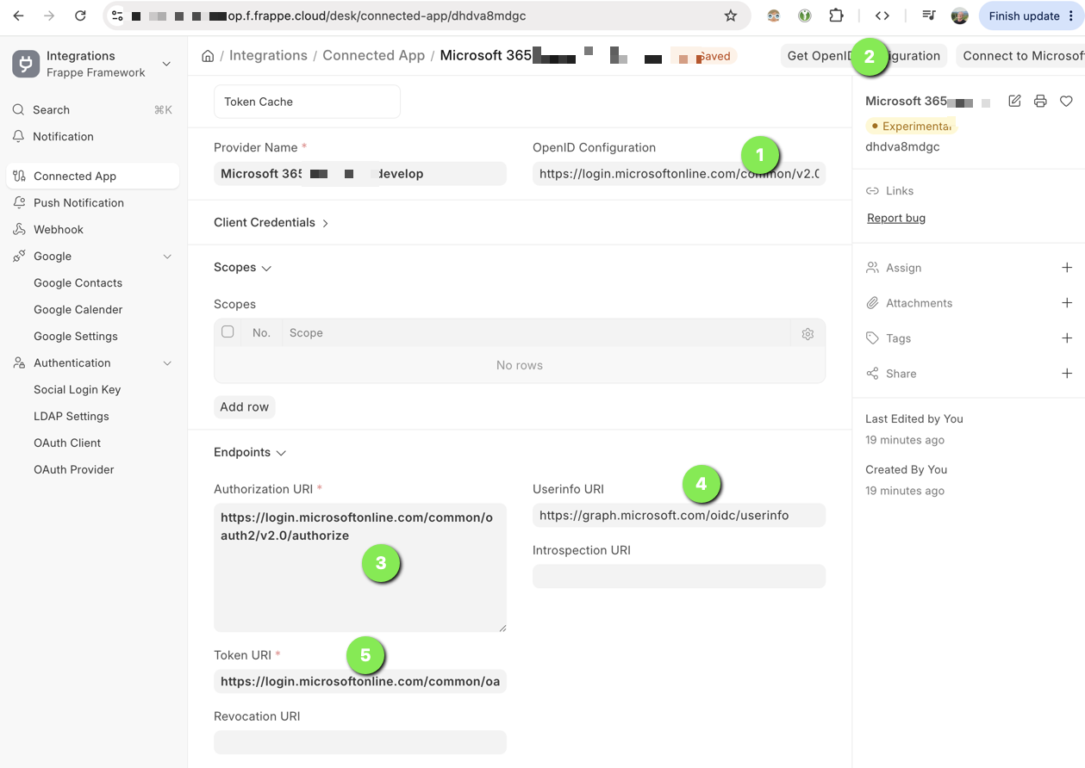The height and width of the screenshot is (768, 1085).
Task: Click the Report bug link
Action: point(896,218)
